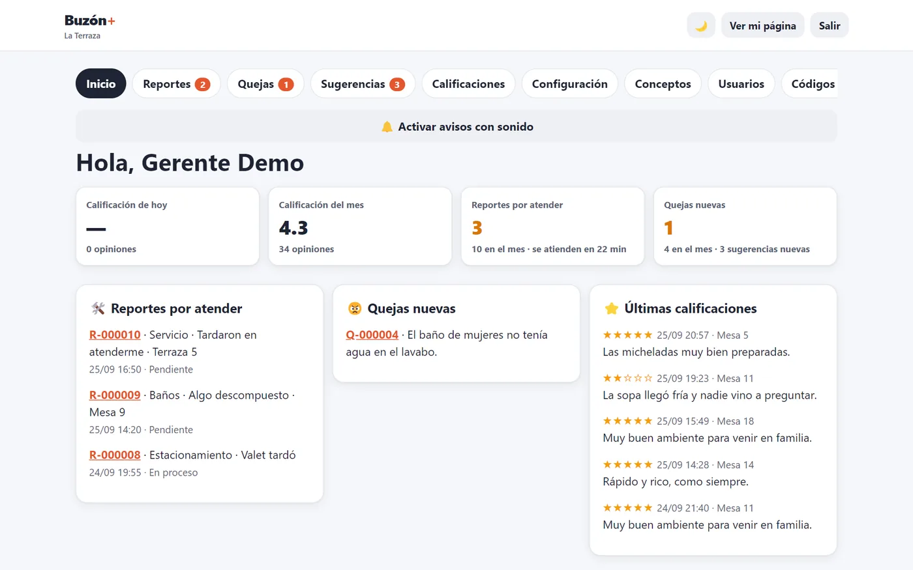Open the Configuración tab

point(570,83)
